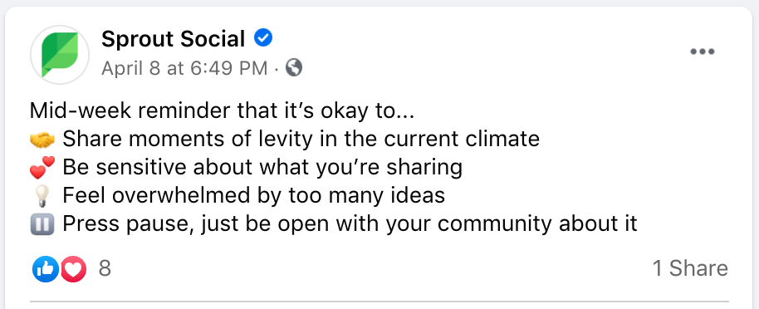Viewport: 759px width, 309px height.
Task: Click the blue thumbs-up Like reaction icon
Action: pos(46,269)
